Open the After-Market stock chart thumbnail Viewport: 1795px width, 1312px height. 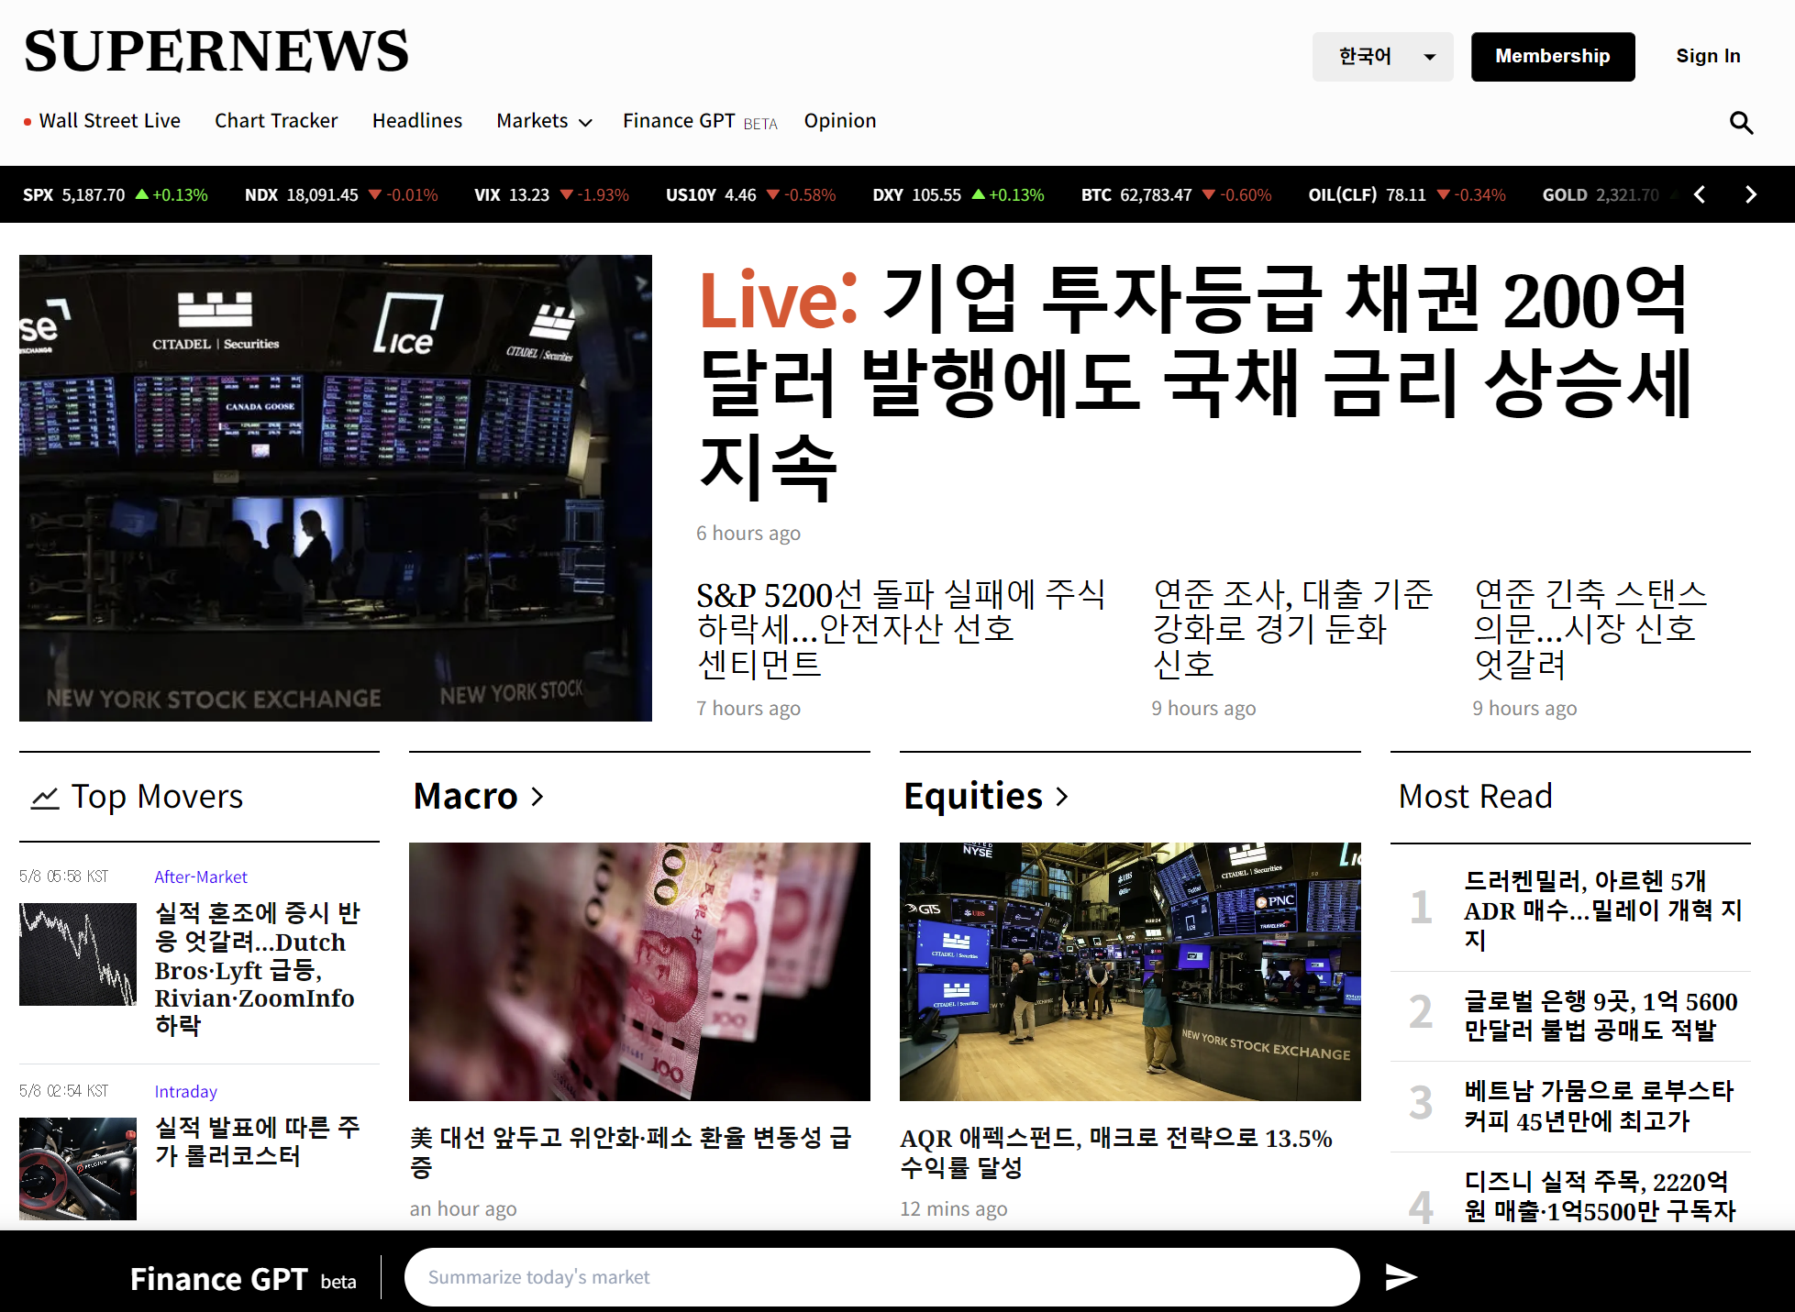coord(78,954)
